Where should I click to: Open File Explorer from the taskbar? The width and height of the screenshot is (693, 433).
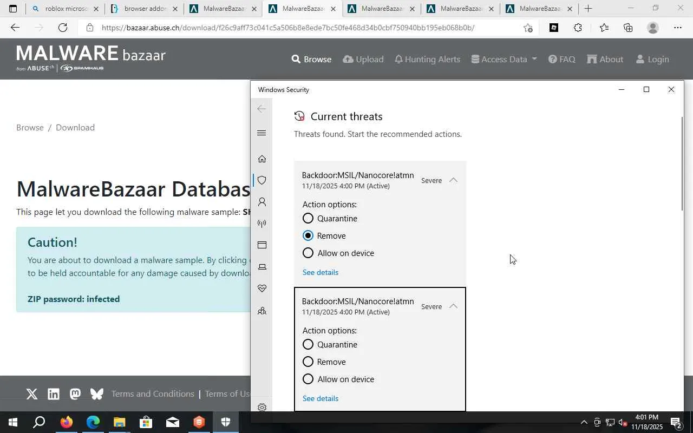[119, 422]
